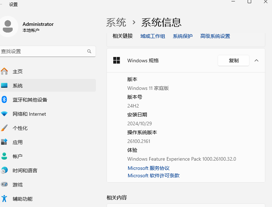Viewport: 272px width, 207px height.
Task: Click the 复制 button
Action: pyautogui.click(x=234, y=61)
